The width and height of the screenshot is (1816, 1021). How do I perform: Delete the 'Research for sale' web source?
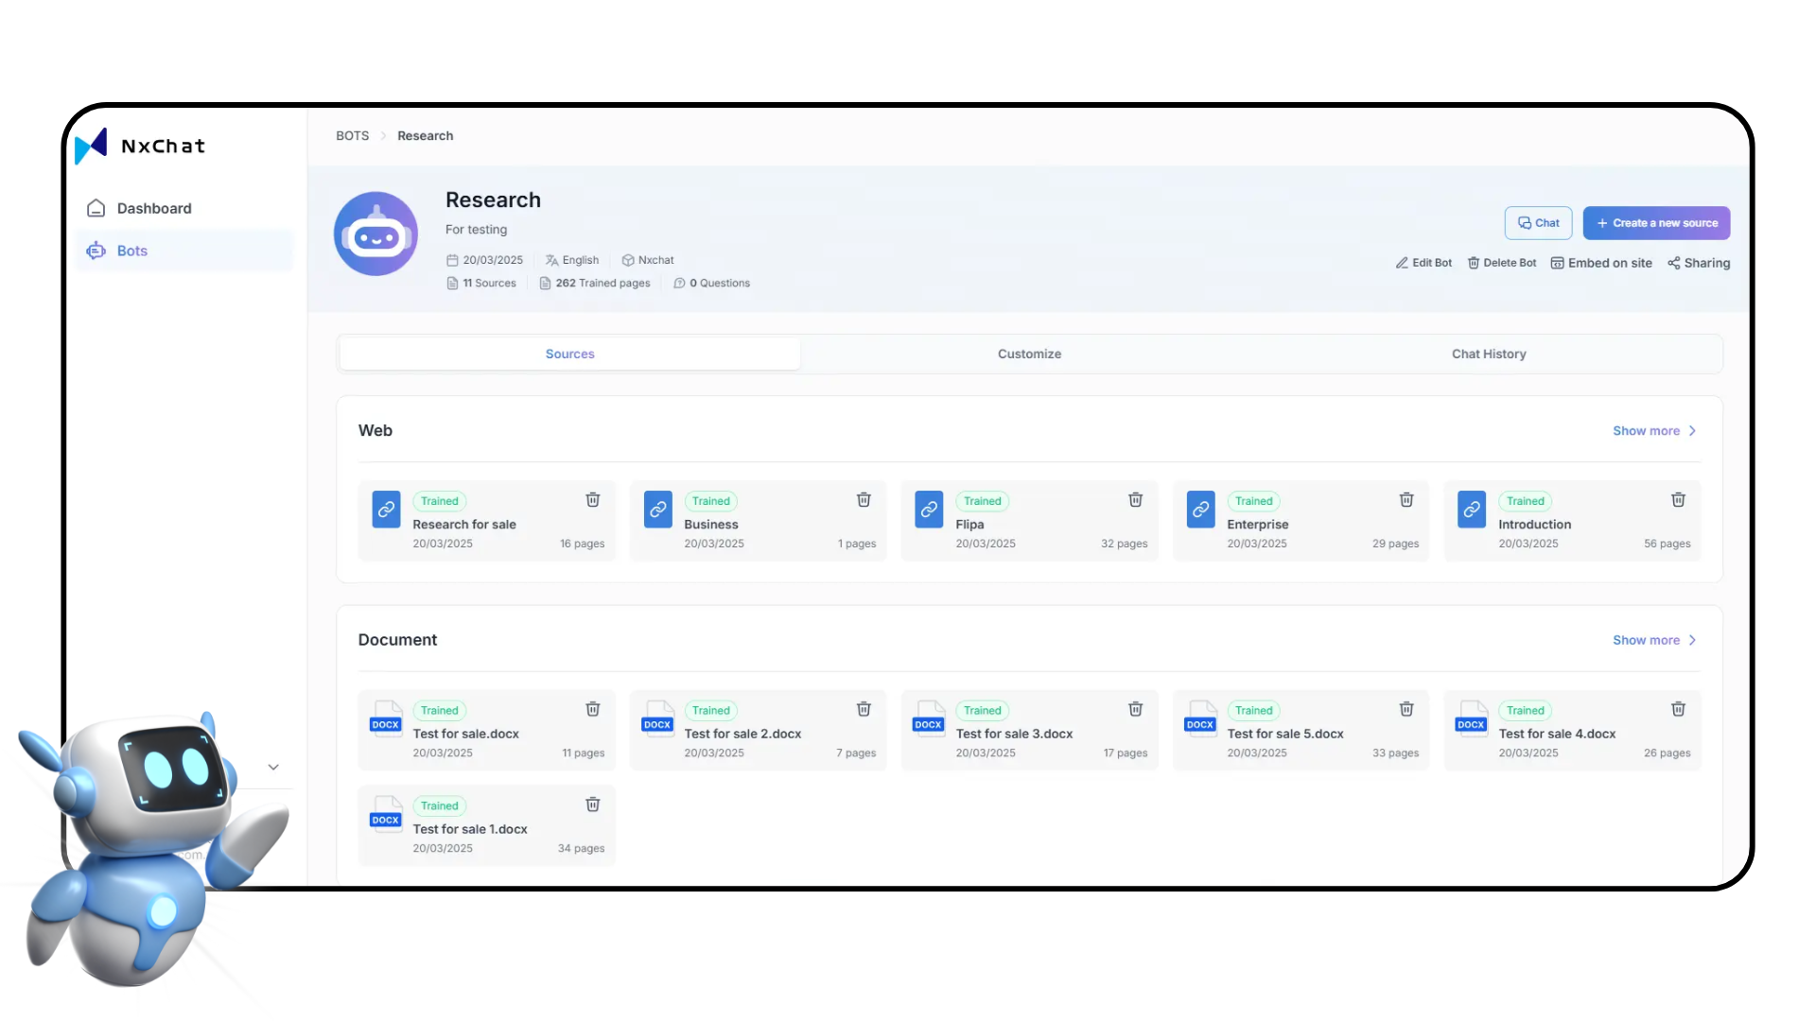tap(592, 500)
